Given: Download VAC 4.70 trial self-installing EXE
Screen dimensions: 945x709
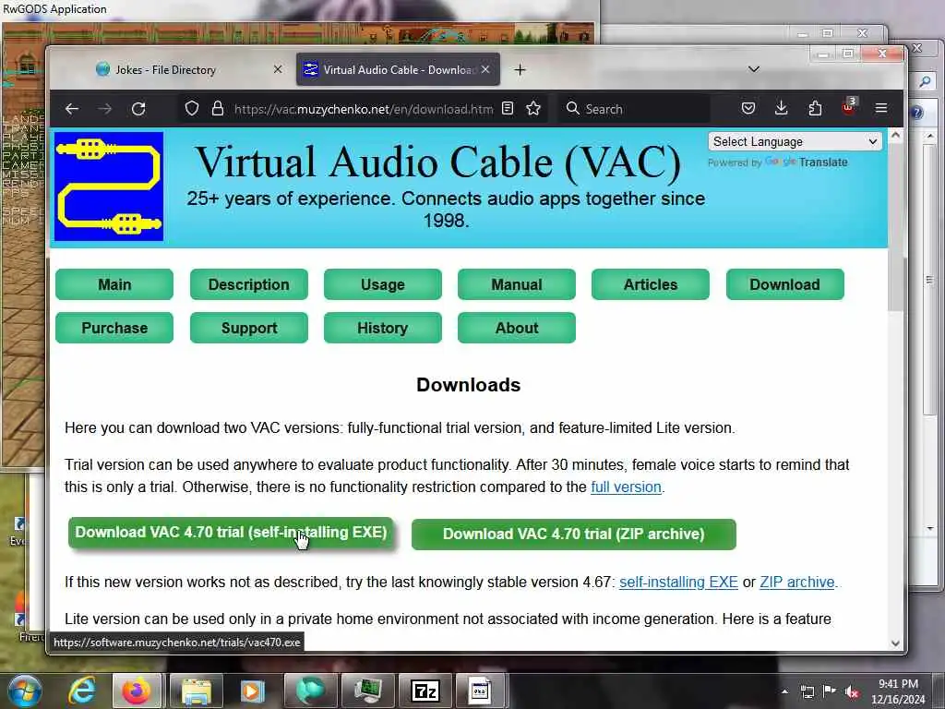Looking at the screenshot, I should coord(231,533).
